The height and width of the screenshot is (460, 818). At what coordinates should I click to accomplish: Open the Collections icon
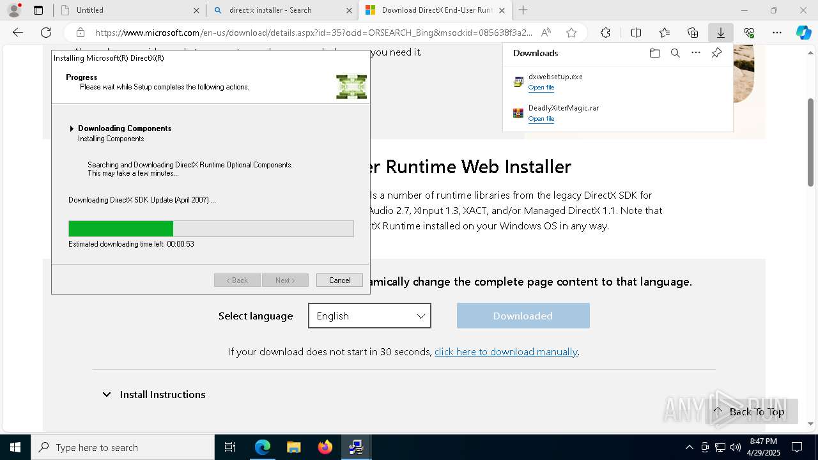[693, 33]
